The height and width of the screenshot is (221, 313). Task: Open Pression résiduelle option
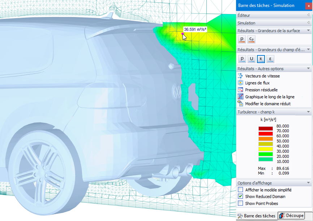click(261, 90)
